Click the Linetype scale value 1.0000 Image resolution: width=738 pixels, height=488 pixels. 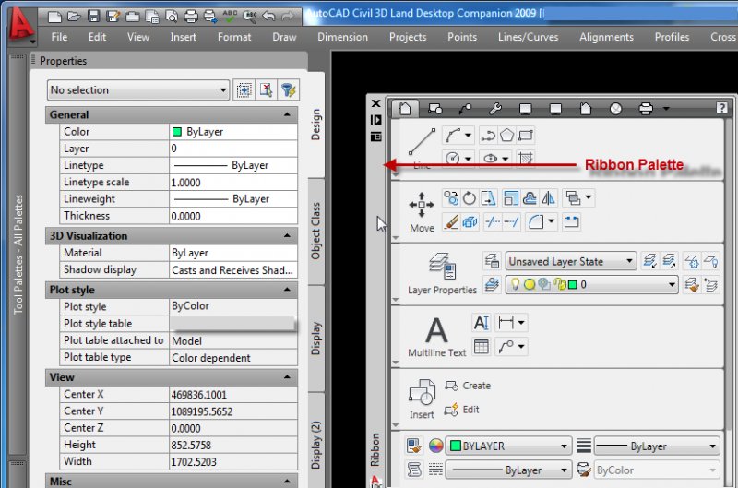point(233,182)
